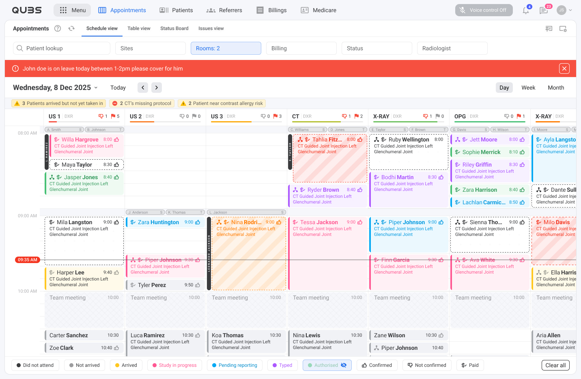Expand the JS user account menu

pyautogui.click(x=565, y=10)
